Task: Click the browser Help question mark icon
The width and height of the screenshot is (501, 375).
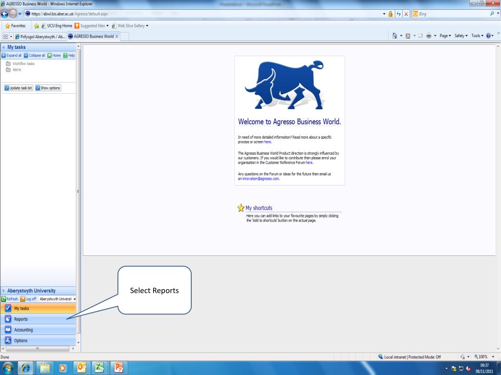Action: tap(489, 36)
